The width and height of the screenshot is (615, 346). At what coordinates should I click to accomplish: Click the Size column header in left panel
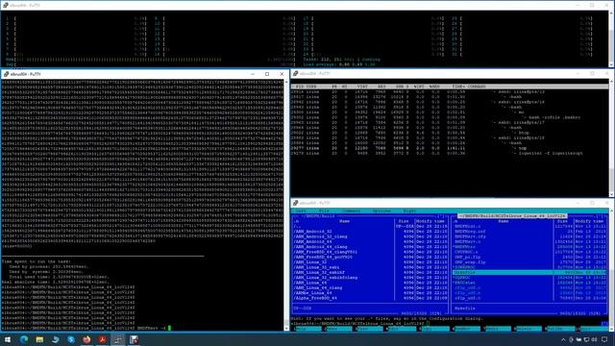pyautogui.click(x=404, y=221)
